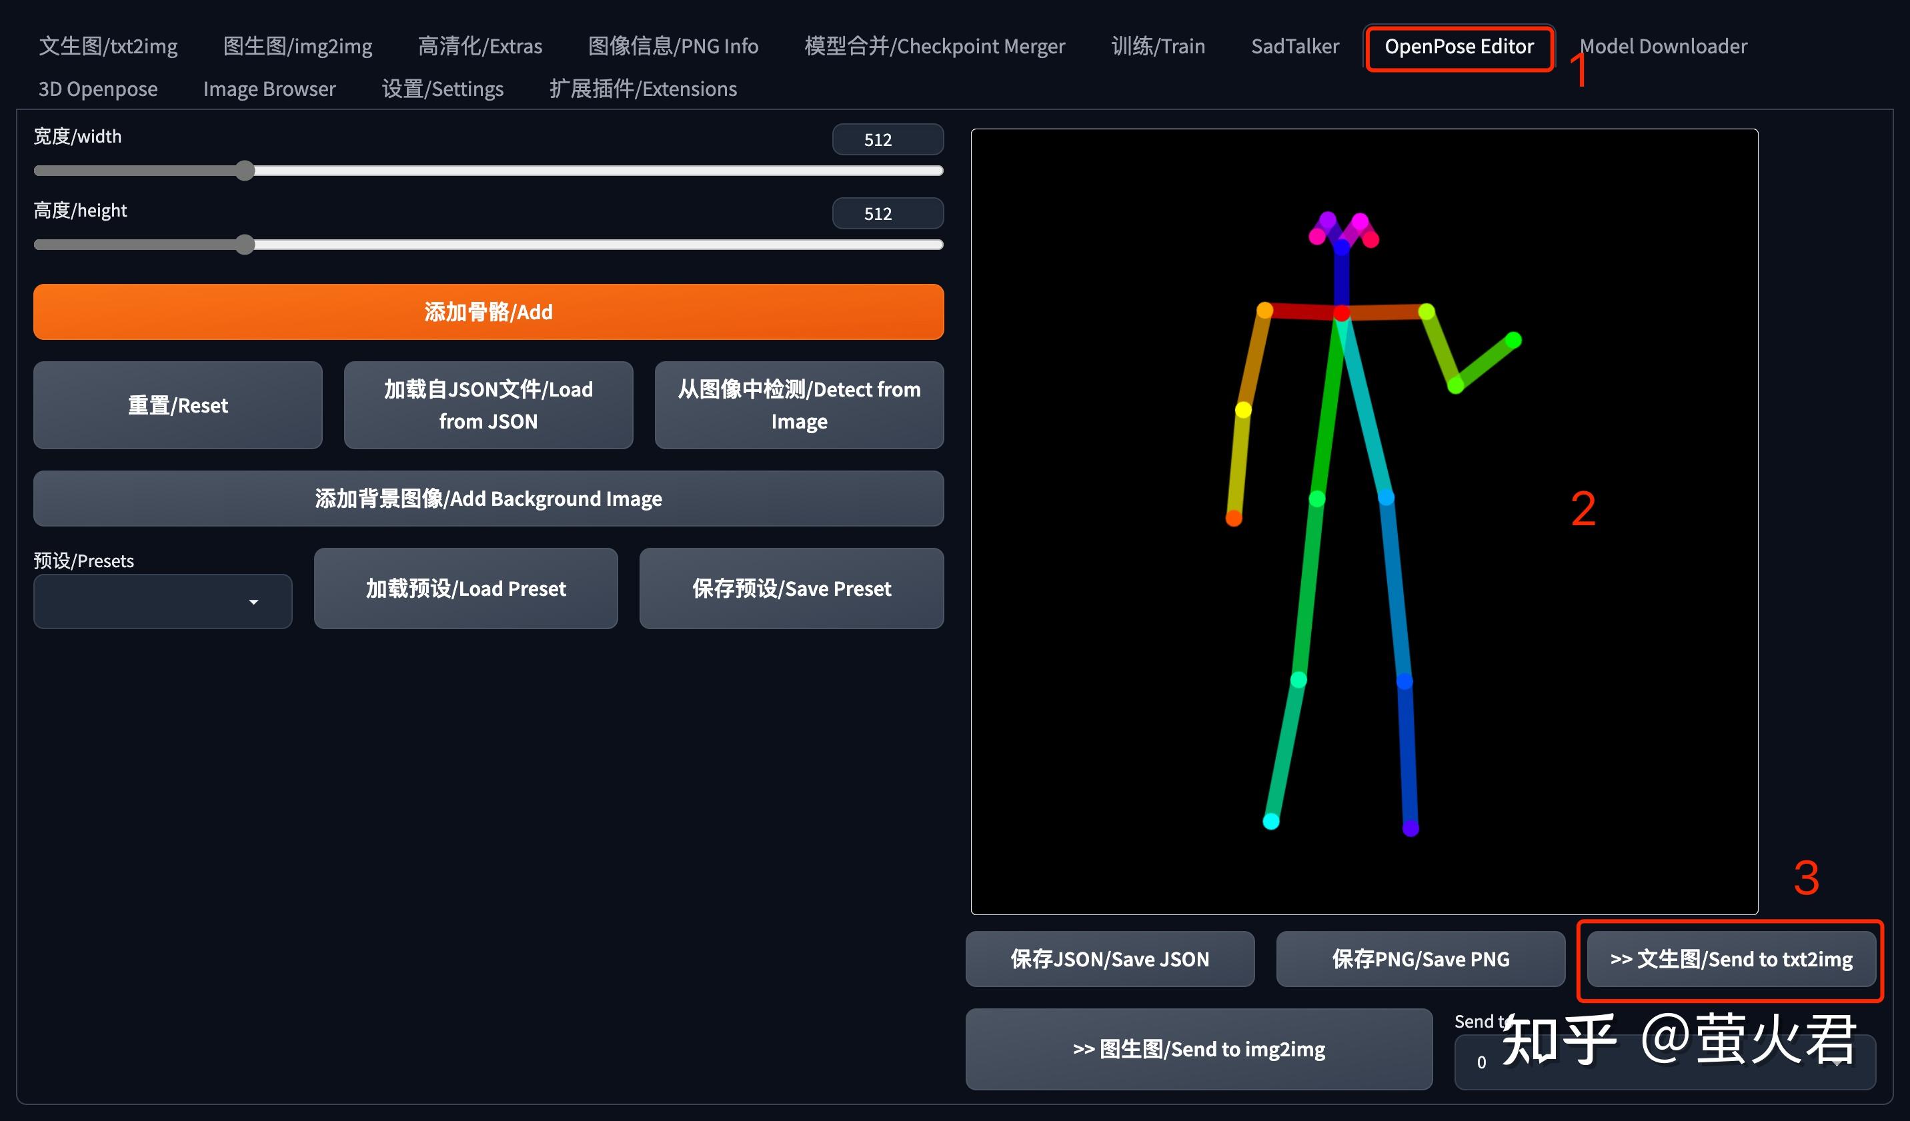The height and width of the screenshot is (1121, 1910).
Task: Switch to the 3D Openpose tab
Action: [x=97, y=89]
